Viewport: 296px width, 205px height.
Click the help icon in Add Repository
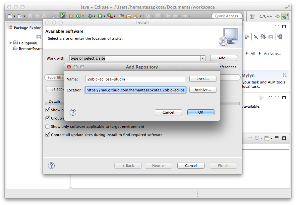click(x=73, y=112)
